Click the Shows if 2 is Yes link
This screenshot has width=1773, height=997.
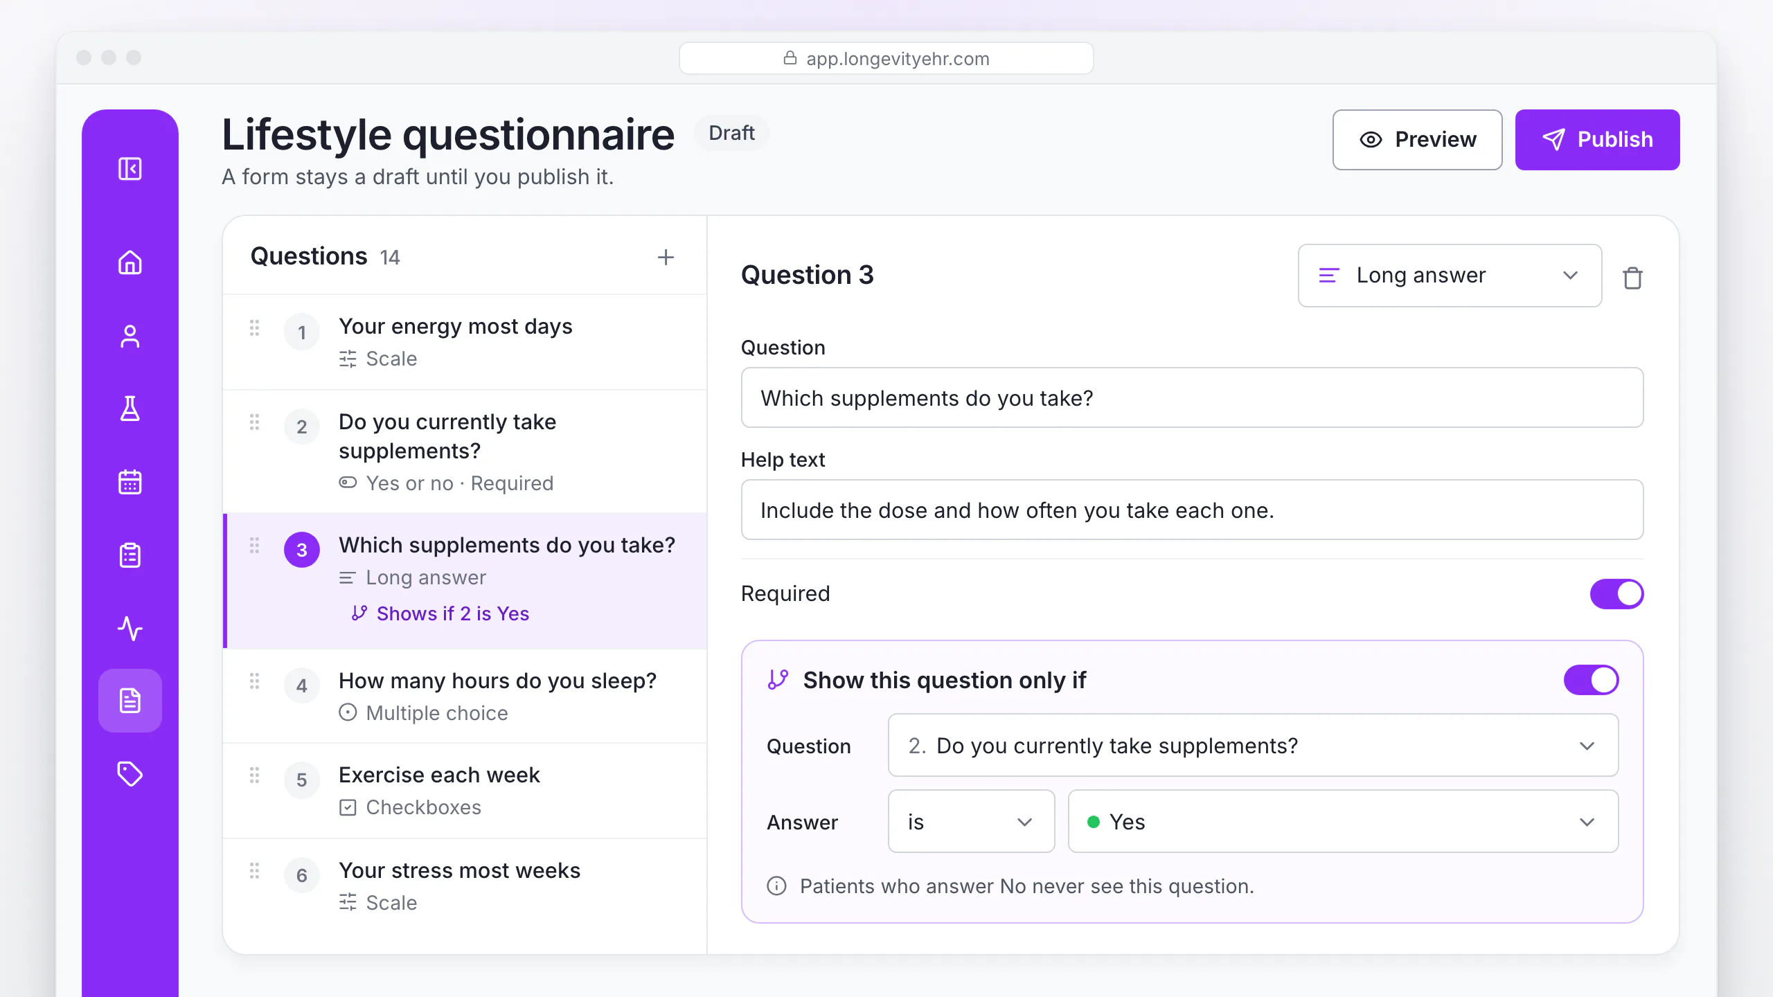(440, 614)
